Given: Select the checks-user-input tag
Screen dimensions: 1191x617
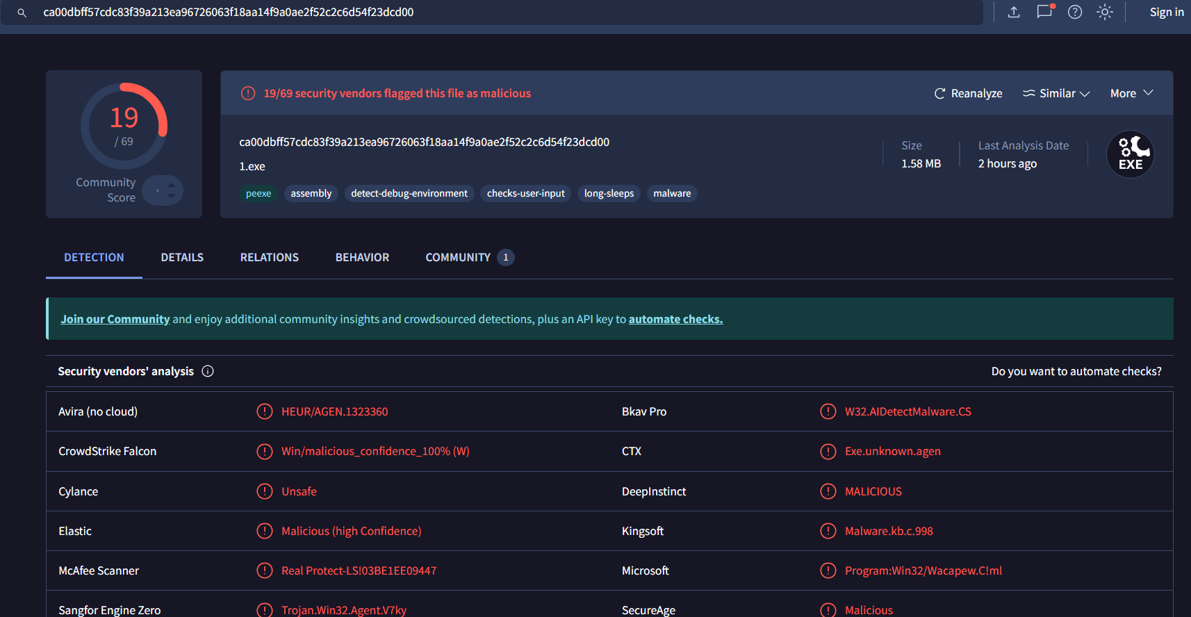Looking at the screenshot, I should (x=526, y=193).
